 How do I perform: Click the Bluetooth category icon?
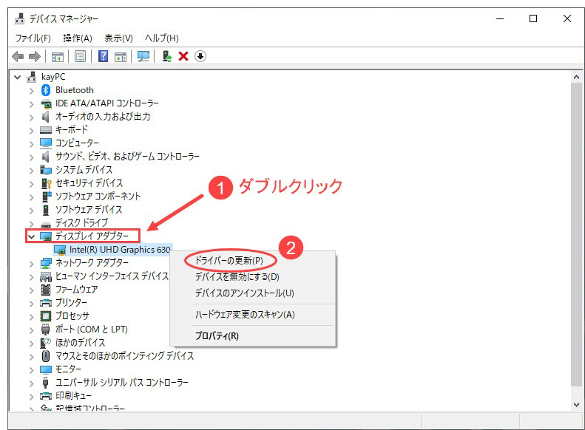point(46,90)
